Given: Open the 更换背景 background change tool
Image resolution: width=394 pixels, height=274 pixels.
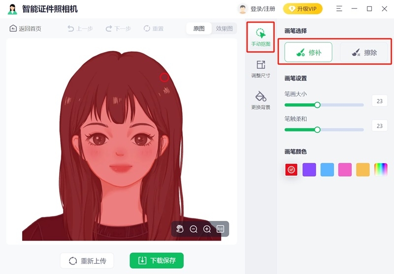Looking at the screenshot, I should click(x=261, y=100).
